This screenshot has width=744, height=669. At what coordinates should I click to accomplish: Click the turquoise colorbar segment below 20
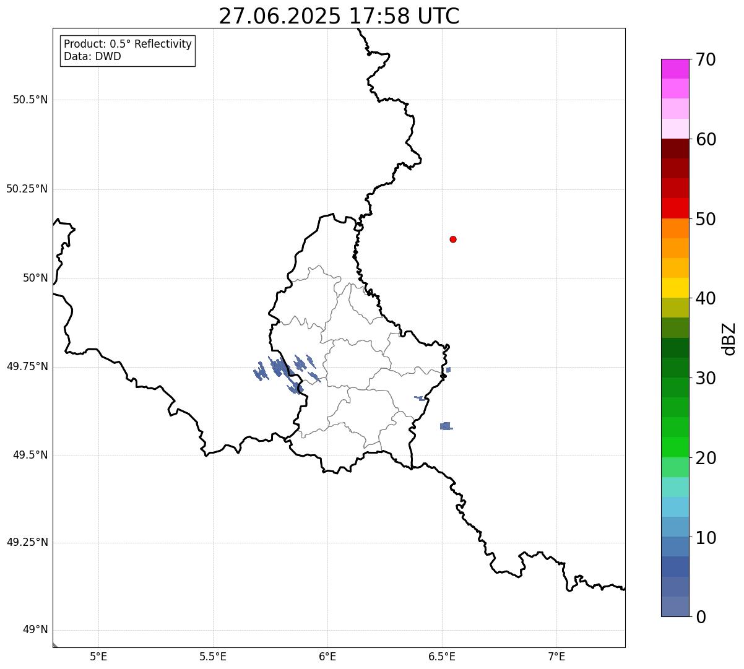[675, 487]
